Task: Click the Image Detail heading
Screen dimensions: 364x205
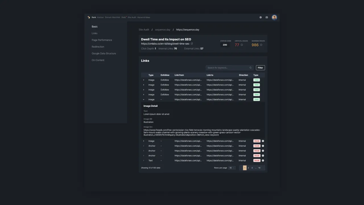Action: tap(150, 106)
